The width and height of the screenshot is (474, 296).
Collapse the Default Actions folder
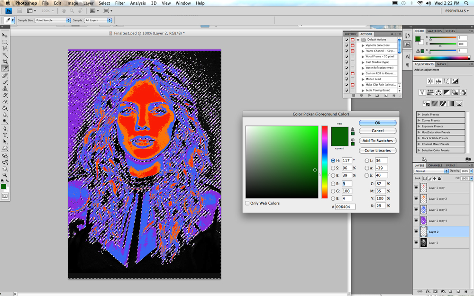click(358, 40)
